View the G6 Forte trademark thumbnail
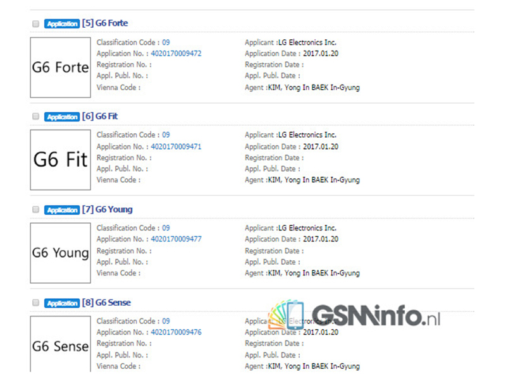 [60, 68]
